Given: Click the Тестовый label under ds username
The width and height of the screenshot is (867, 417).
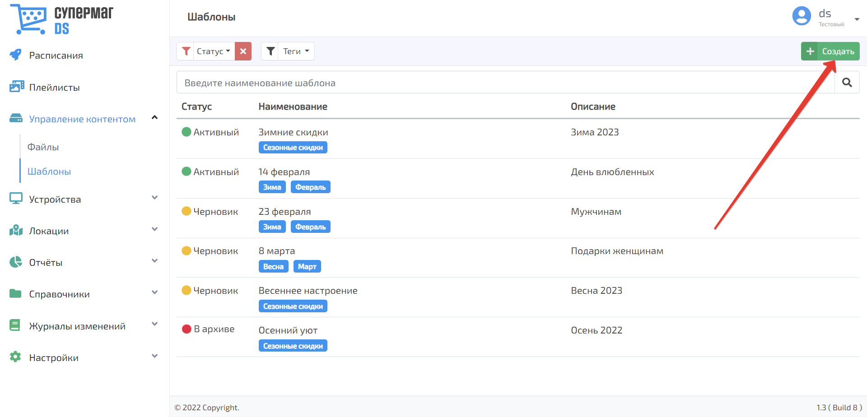Looking at the screenshot, I should (x=831, y=24).
